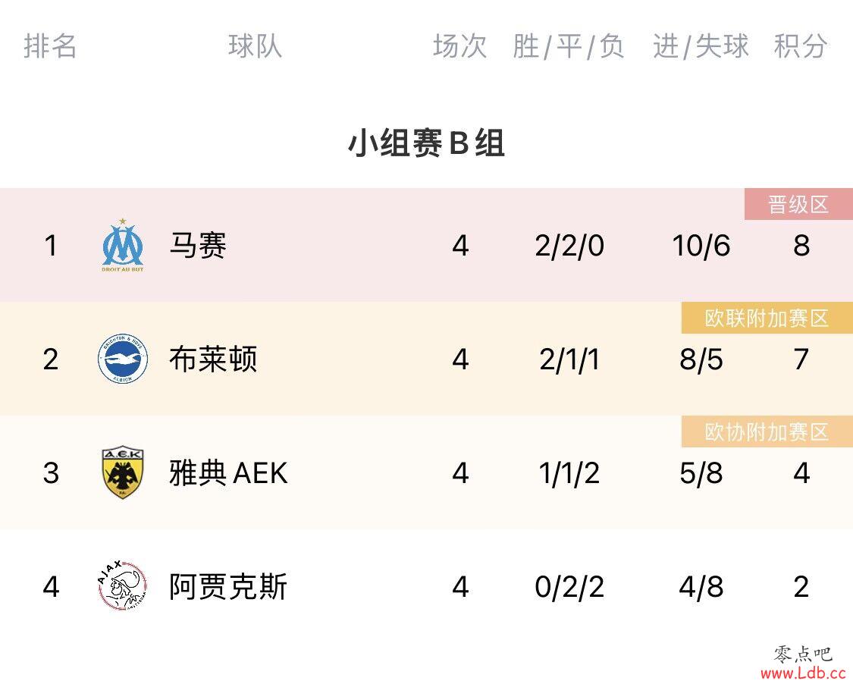Screen dimensions: 853x681
Task: Click the Marseille club crest icon
Action: [123, 245]
